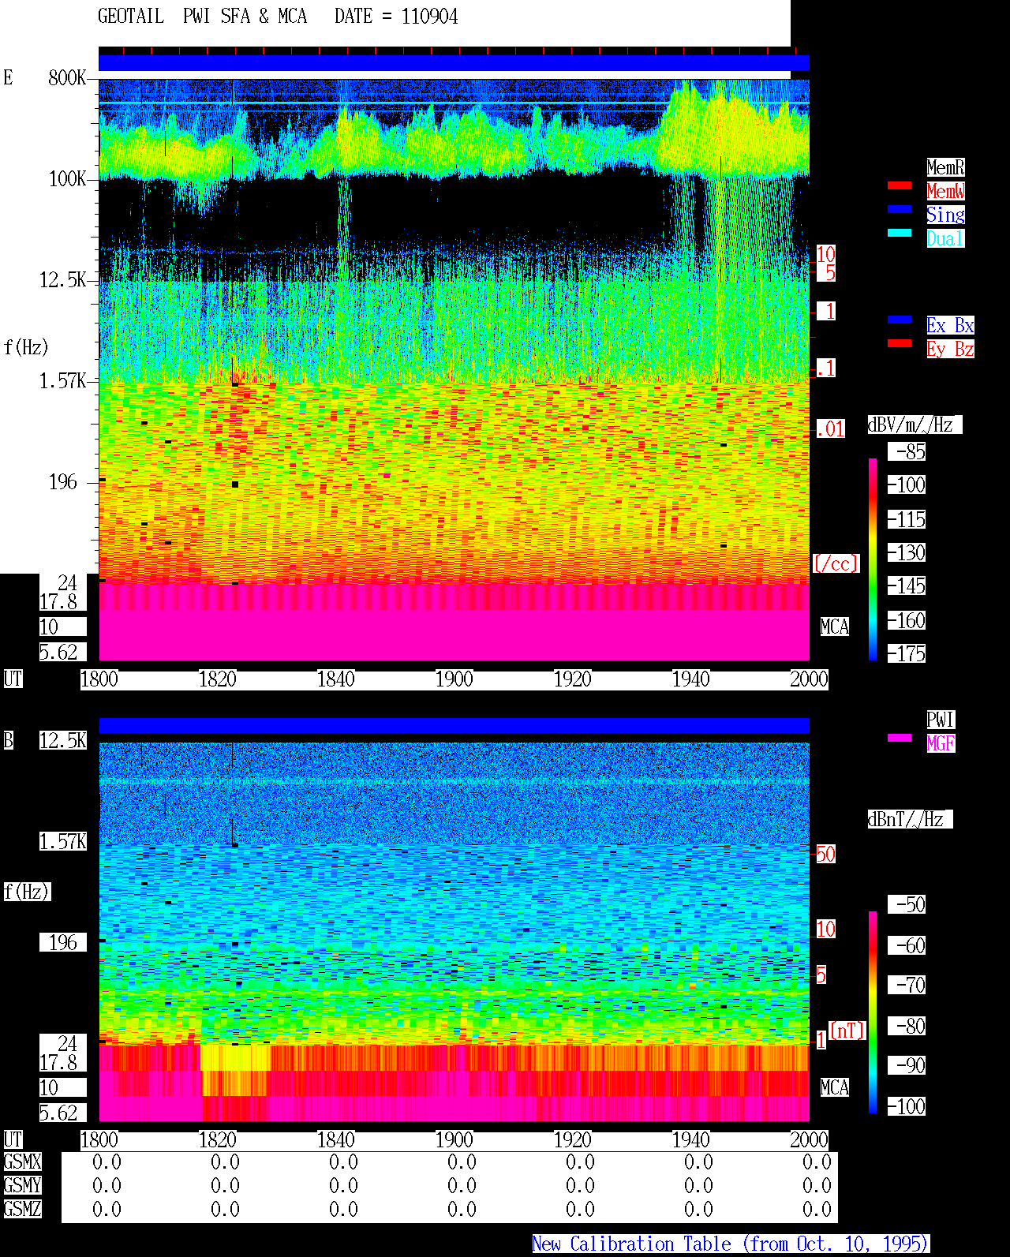
Task: Click the 12.5K label on B frequency axis
Action: [63, 740]
